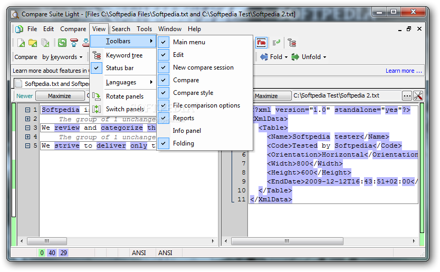440x272 pixels.
Task: Expand line 2 unchanged group
Action: (x=27, y=119)
